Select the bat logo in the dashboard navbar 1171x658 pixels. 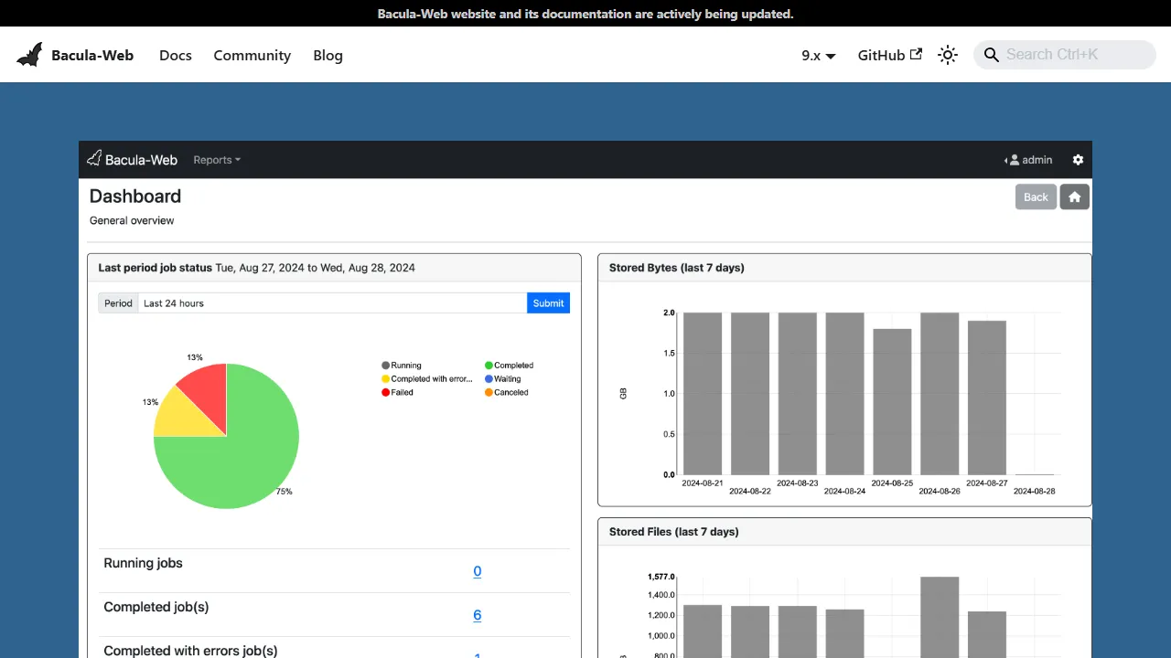93,158
